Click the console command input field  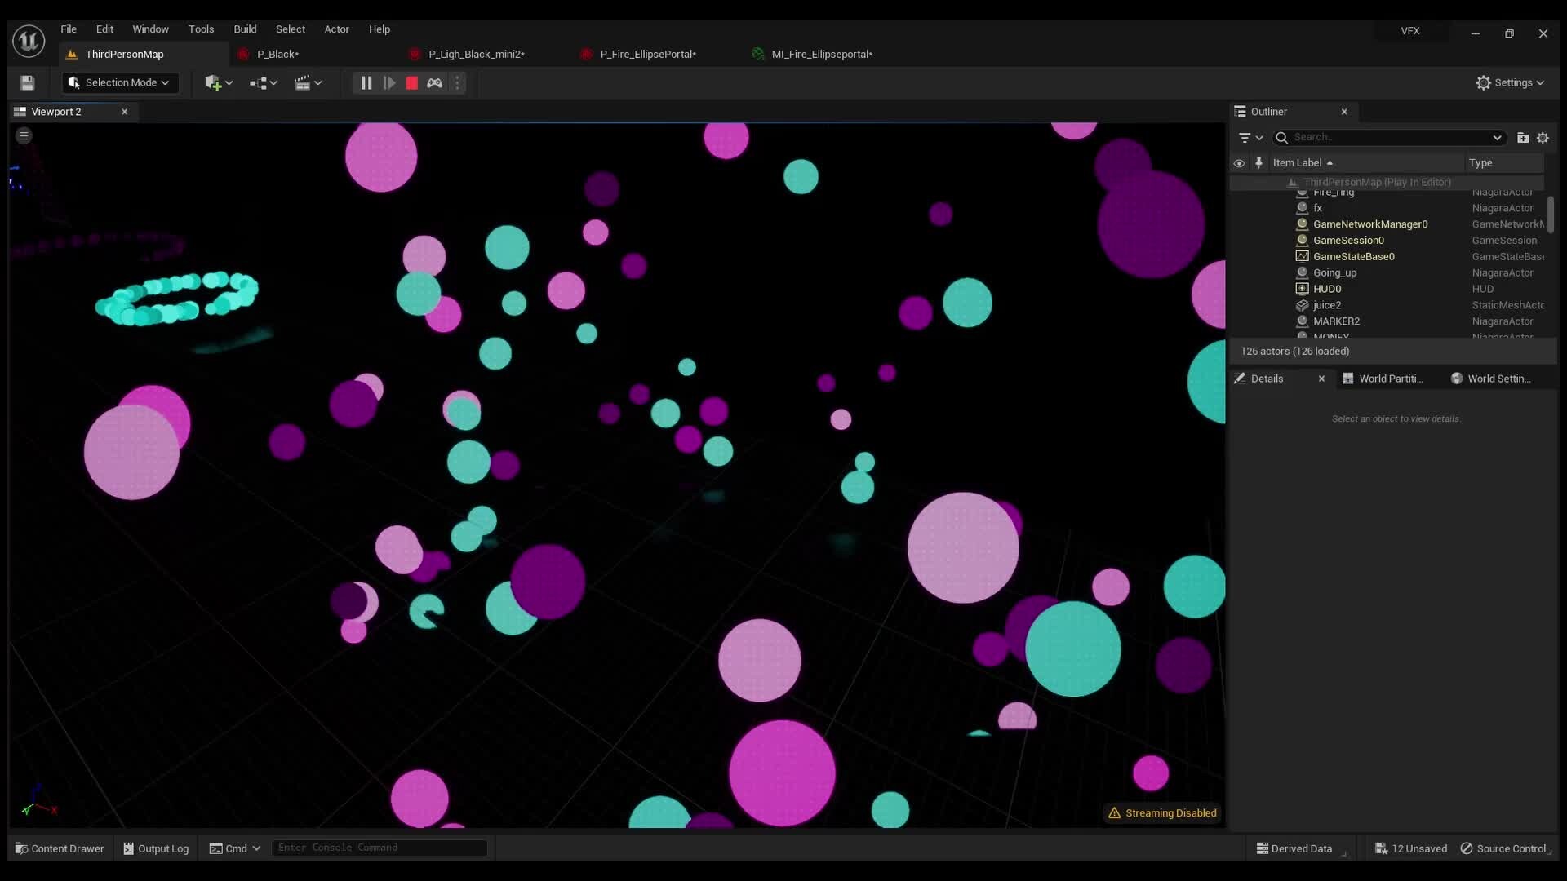pyautogui.click(x=379, y=848)
